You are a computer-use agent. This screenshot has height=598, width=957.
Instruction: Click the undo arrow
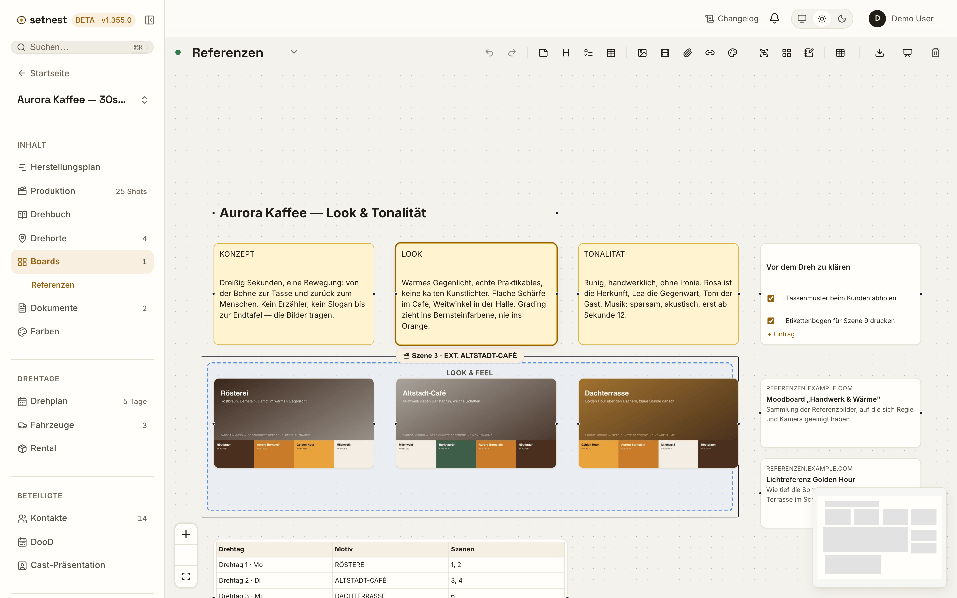(x=489, y=52)
